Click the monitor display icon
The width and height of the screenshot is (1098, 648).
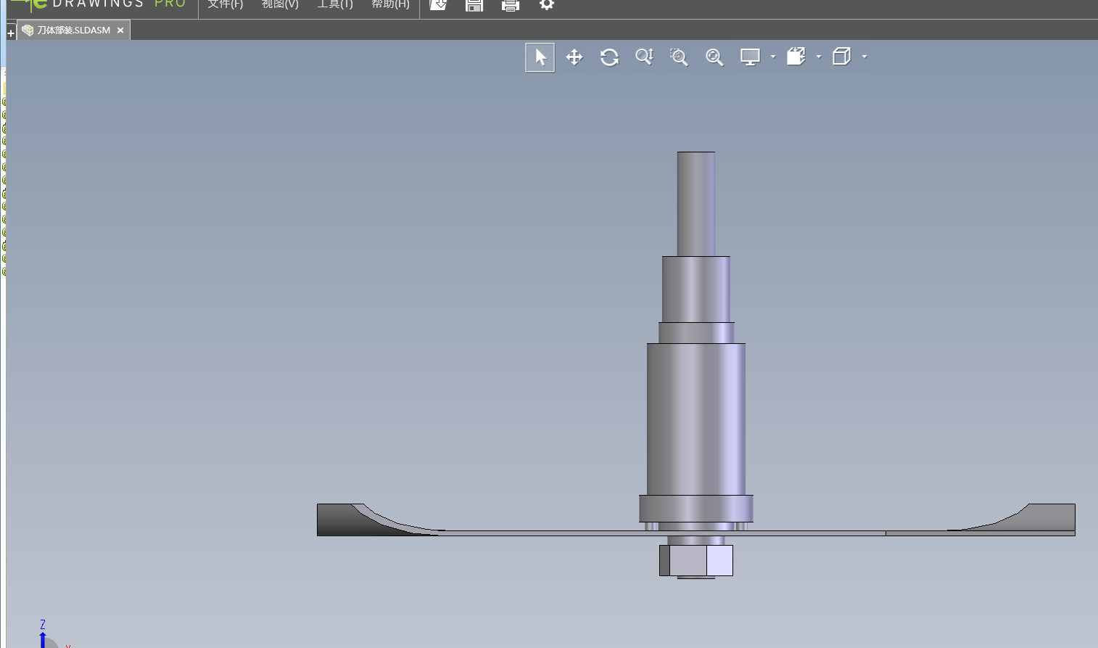point(750,57)
